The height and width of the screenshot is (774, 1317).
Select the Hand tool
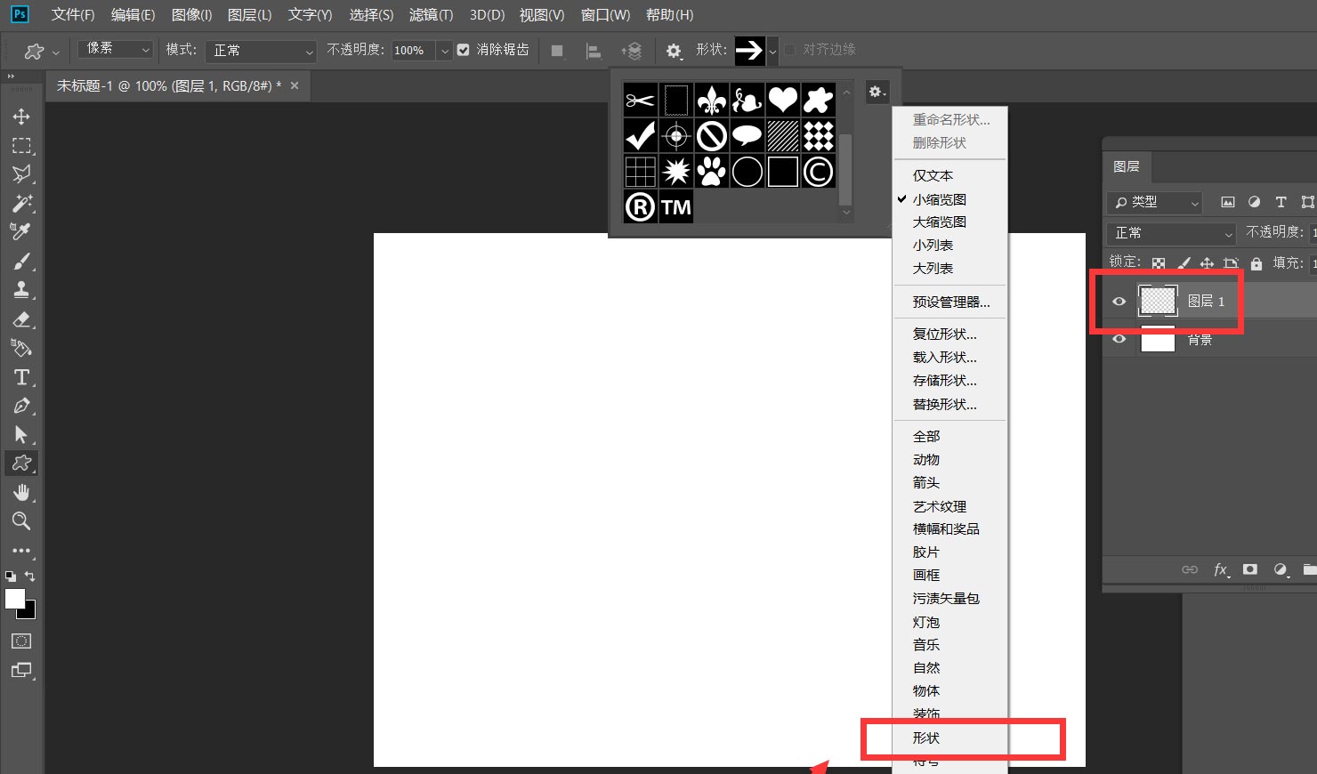[22, 492]
